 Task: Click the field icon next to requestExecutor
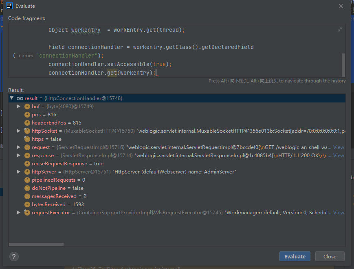27,212
